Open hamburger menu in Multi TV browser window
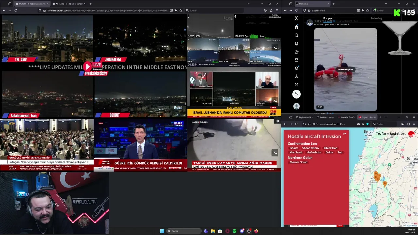 [277, 10]
